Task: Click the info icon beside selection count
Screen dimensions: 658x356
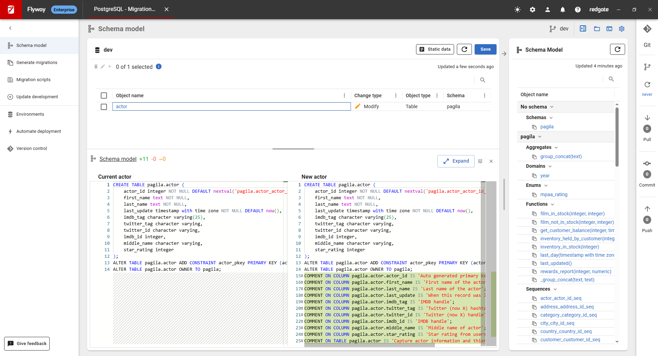Action: (159, 67)
